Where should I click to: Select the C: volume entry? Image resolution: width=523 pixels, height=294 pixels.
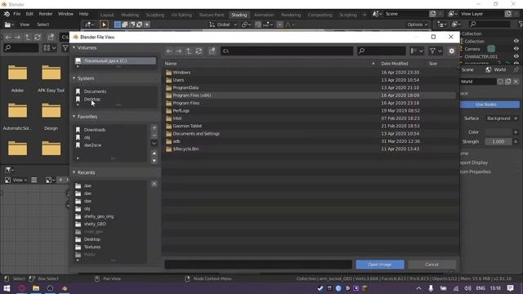[x=115, y=60]
